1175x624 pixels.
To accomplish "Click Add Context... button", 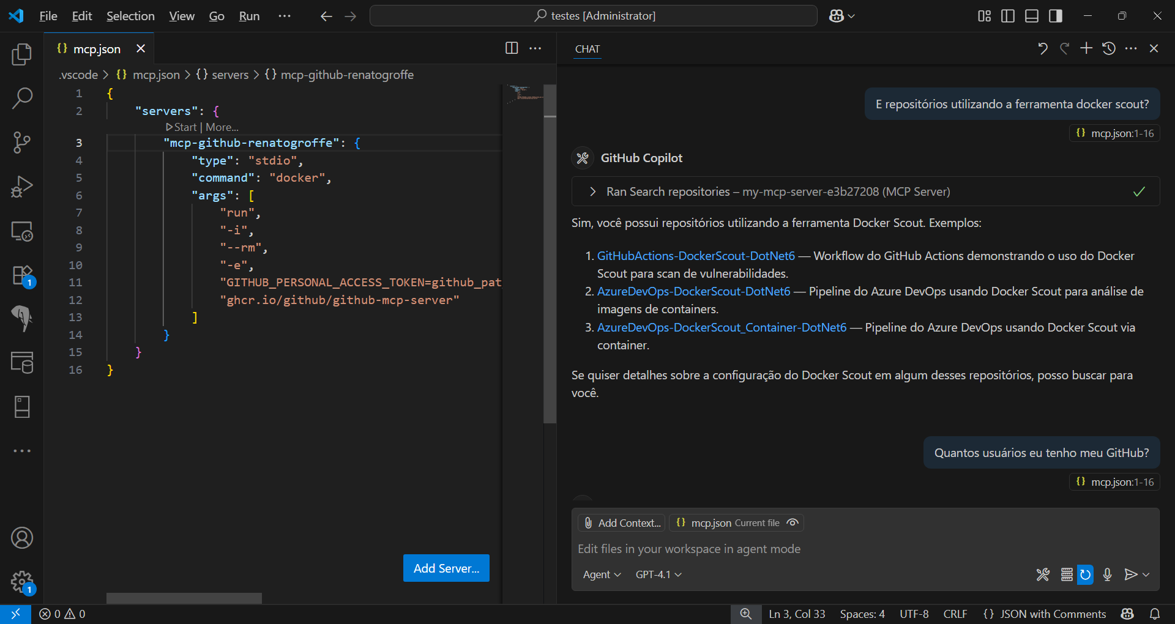I will click(x=622, y=522).
